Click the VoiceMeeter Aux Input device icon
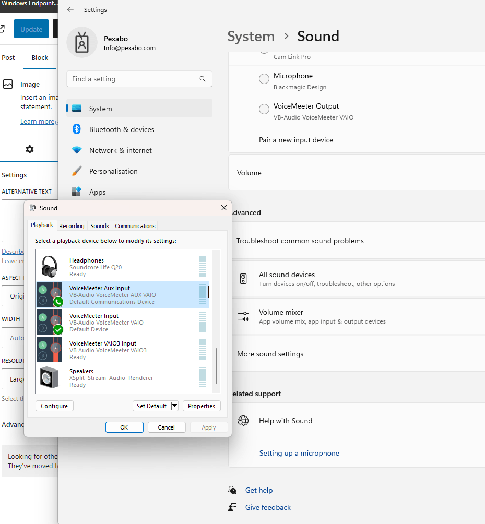 (50, 294)
